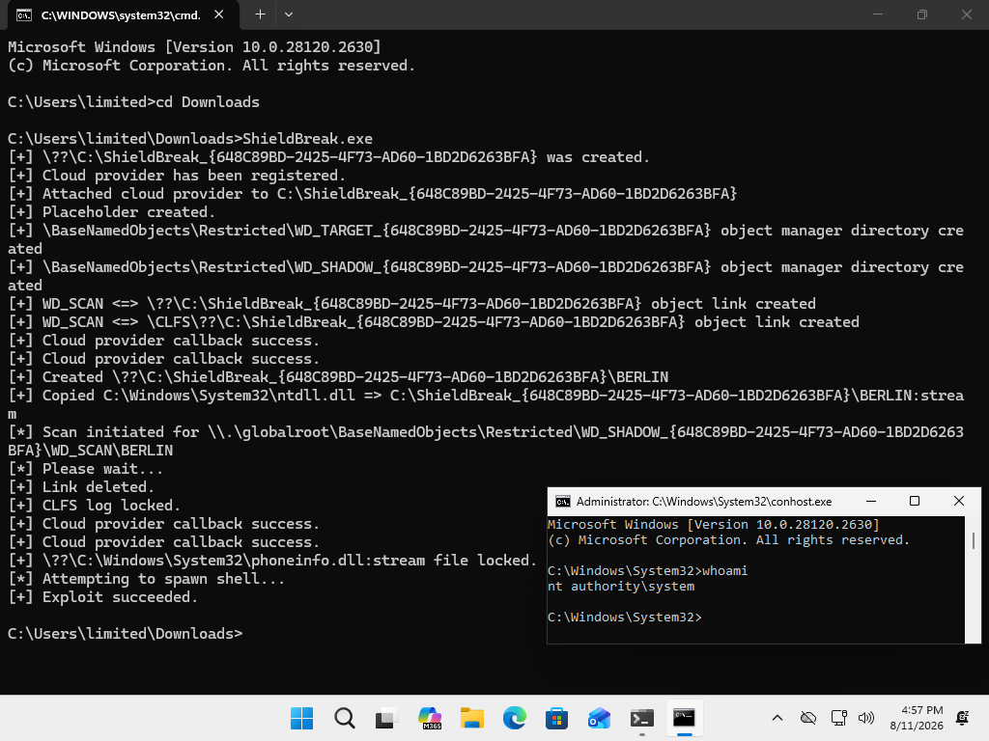The height and width of the screenshot is (741, 989).
Task: Click 'Placeholder created.' output line
Action: click(112, 211)
